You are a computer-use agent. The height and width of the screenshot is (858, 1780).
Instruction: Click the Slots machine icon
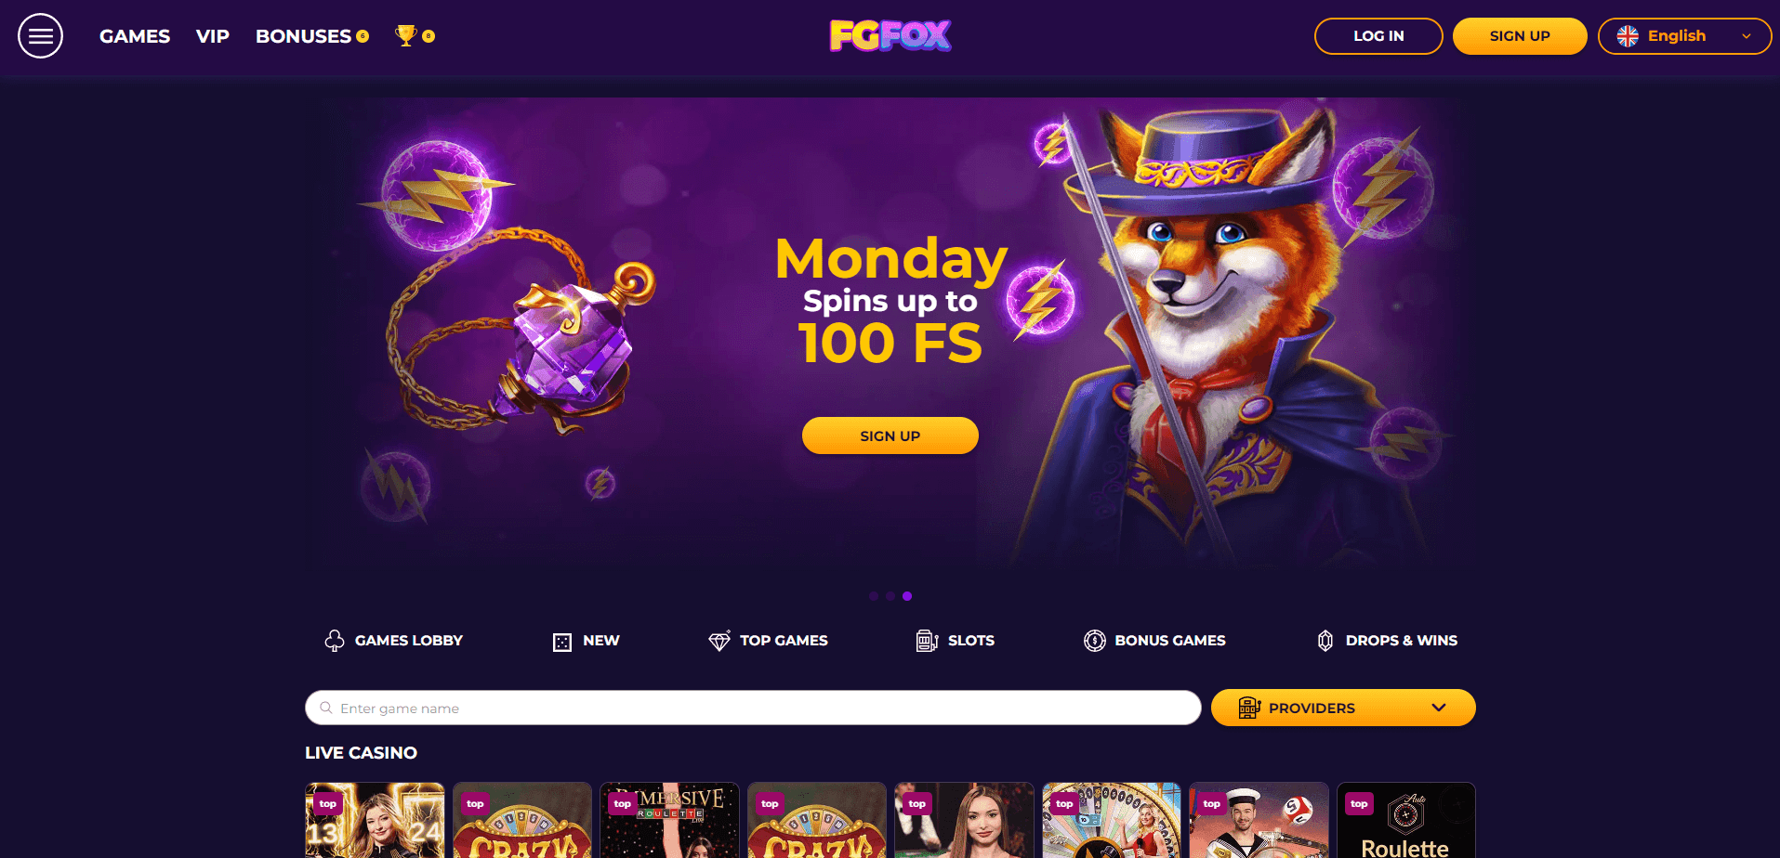[x=927, y=641]
